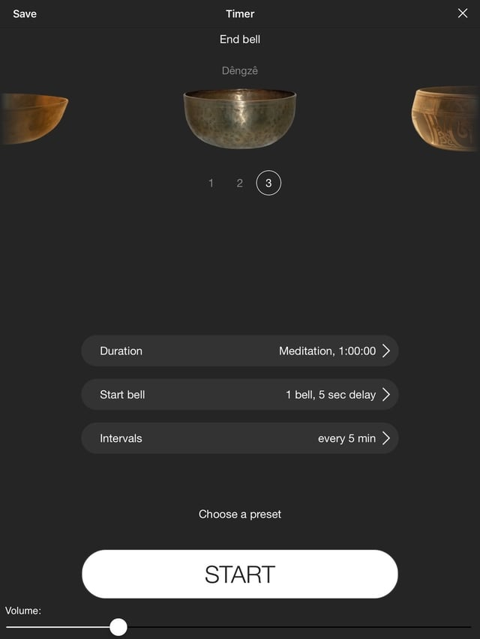Start the meditation timer
The height and width of the screenshot is (639, 480).
pyautogui.click(x=240, y=575)
